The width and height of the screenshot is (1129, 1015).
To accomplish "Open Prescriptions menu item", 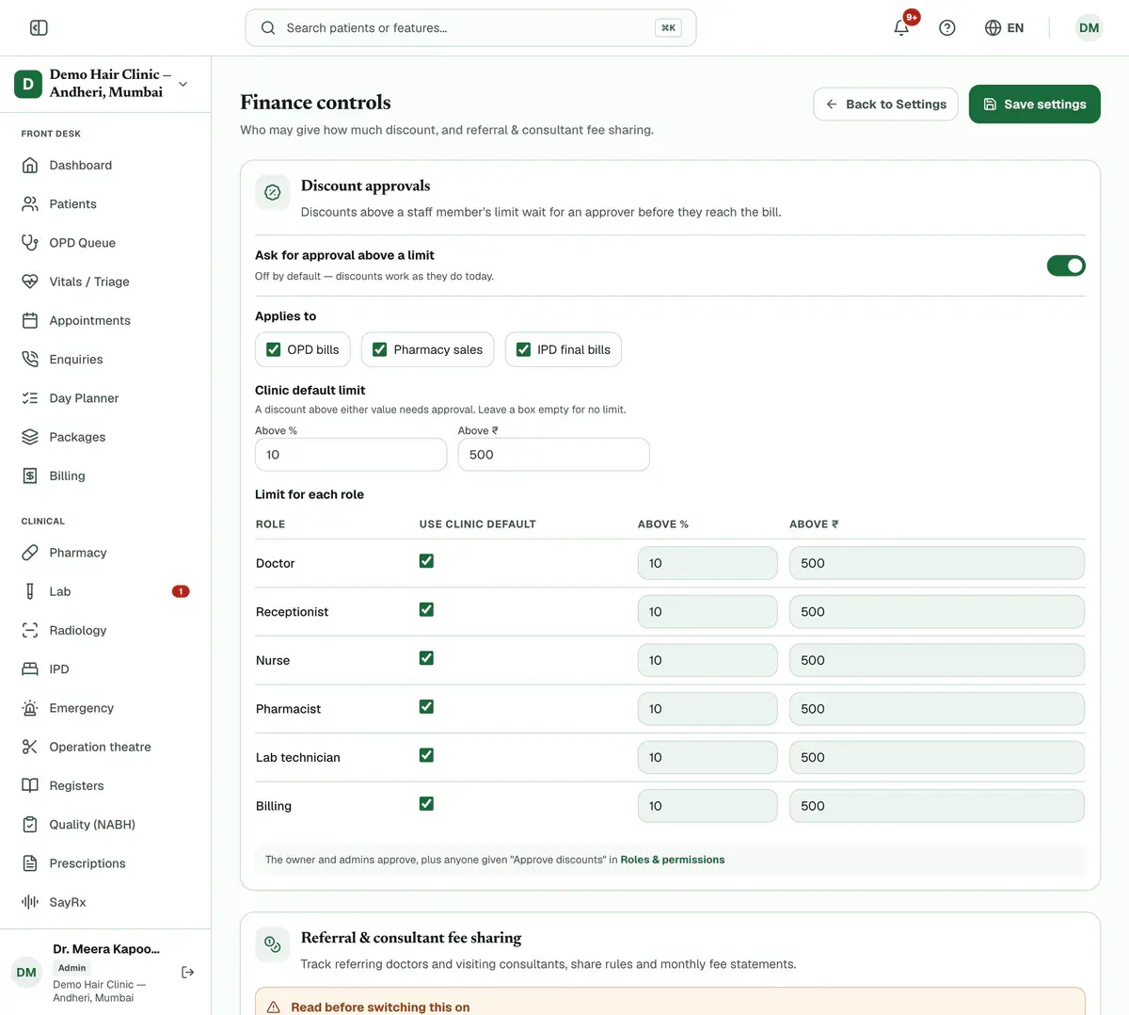I will tap(105, 863).
